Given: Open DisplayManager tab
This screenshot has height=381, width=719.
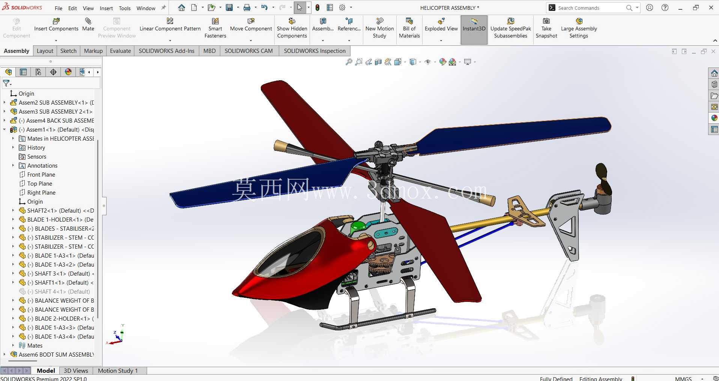Looking at the screenshot, I should click(x=68, y=72).
